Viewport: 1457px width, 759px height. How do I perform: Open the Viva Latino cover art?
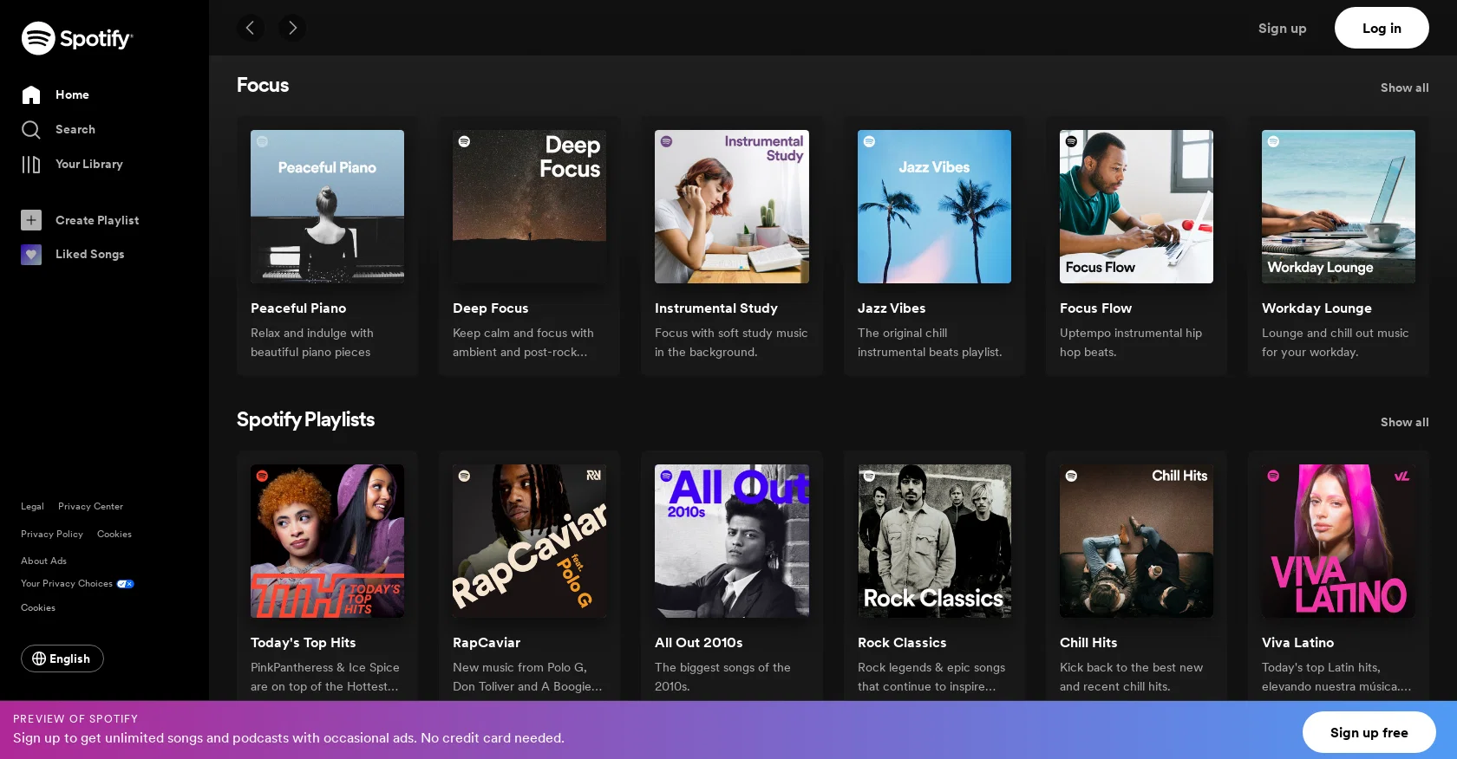tap(1338, 541)
